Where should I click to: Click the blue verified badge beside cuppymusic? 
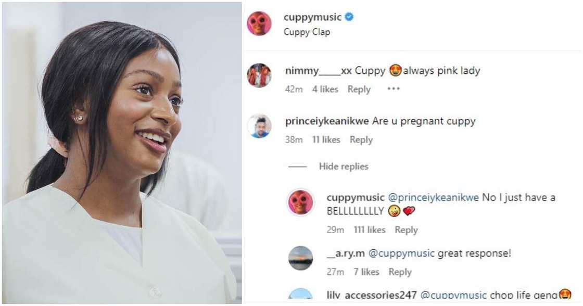point(349,17)
